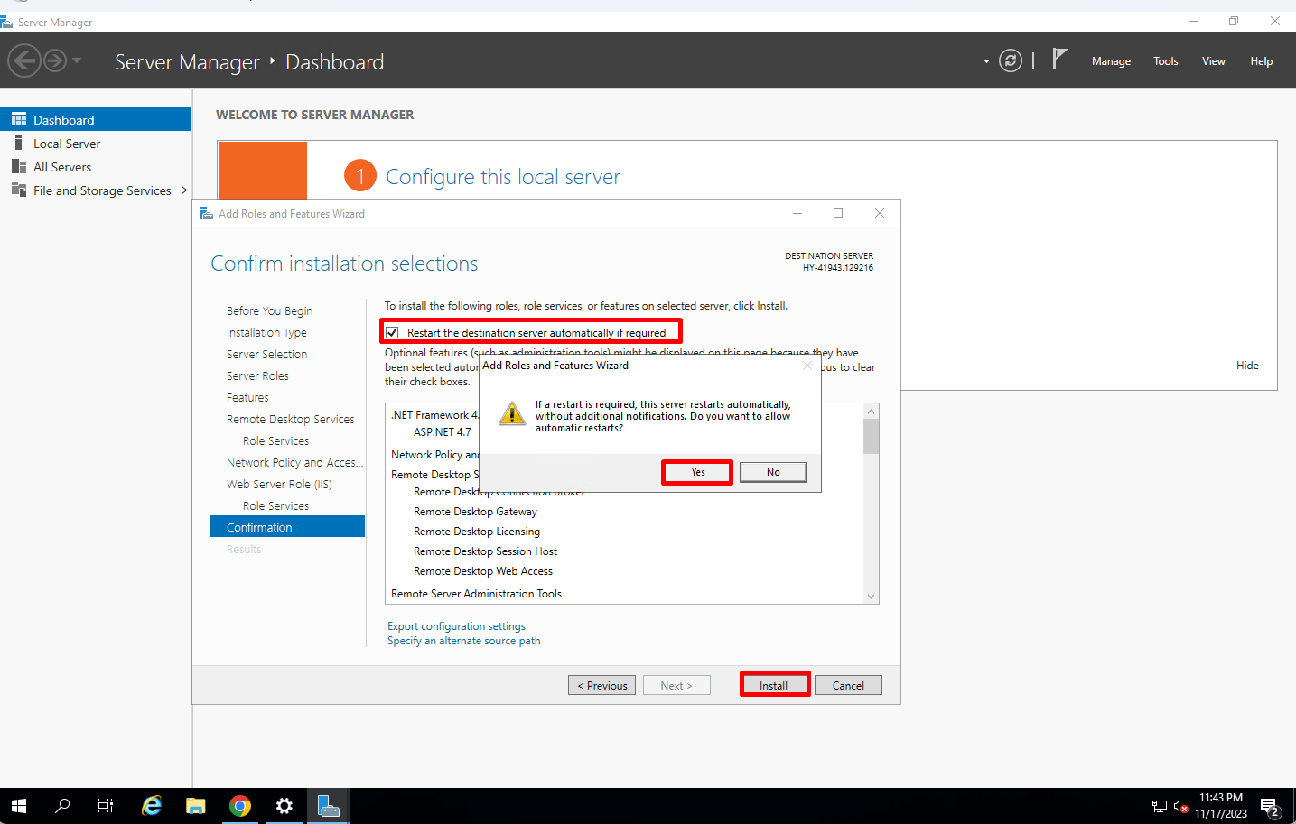
Task: Hide the welcome tile via Hide link
Action: (x=1247, y=365)
